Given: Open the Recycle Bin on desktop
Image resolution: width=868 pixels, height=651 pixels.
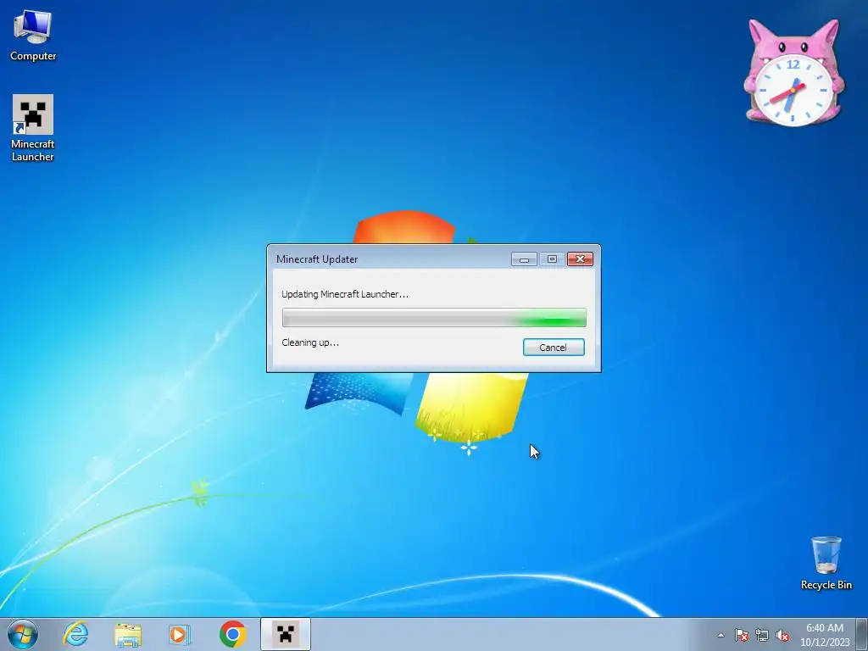Looking at the screenshot, I should [x=826, y=563].
